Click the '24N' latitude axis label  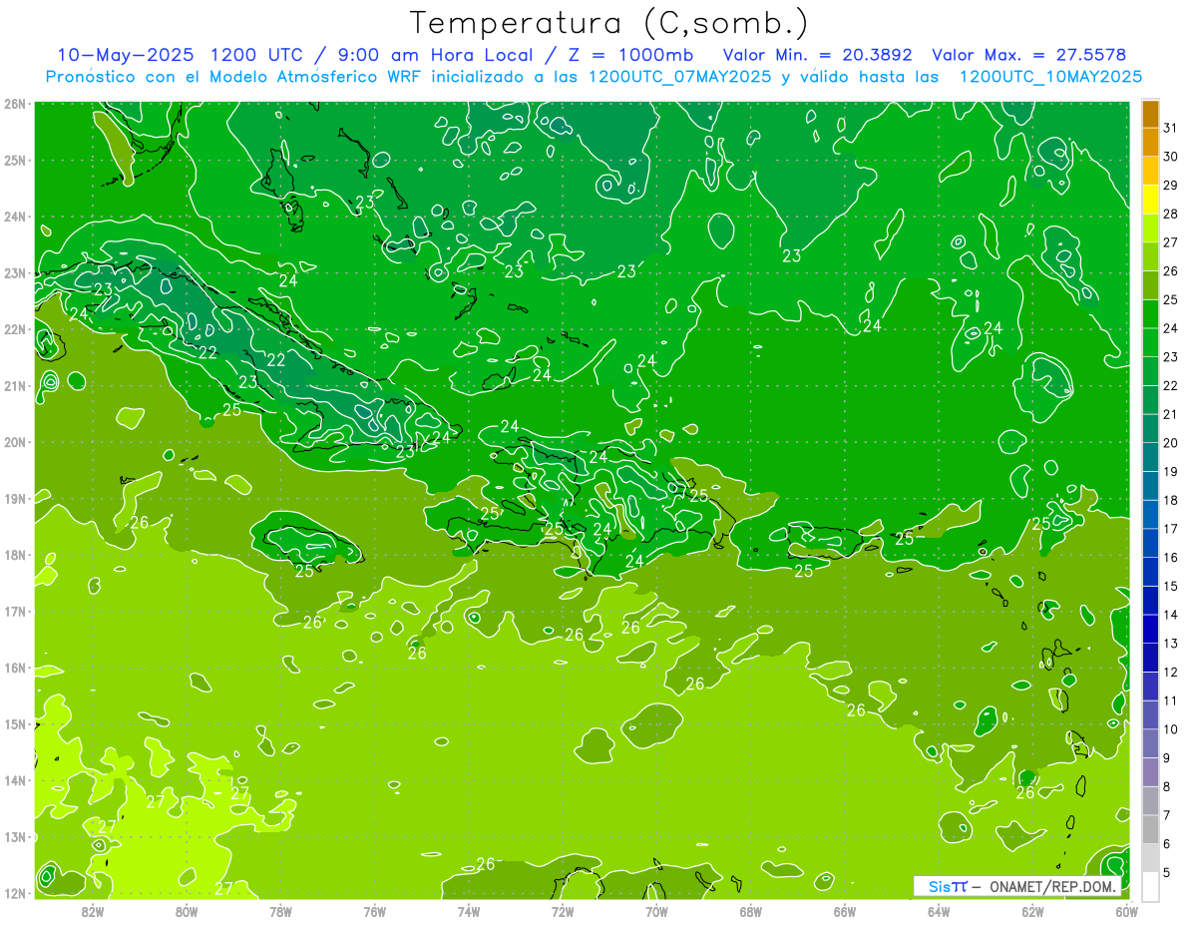pyautogui.click(x=15, y=217)
